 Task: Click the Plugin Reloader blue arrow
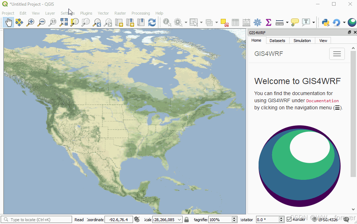coord(337,22)
